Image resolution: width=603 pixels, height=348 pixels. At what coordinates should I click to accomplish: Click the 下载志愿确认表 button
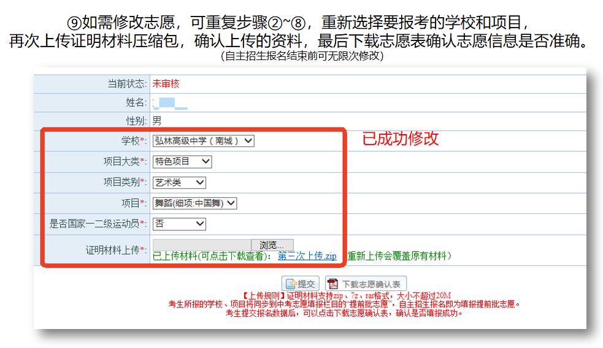tap(366, 284)
